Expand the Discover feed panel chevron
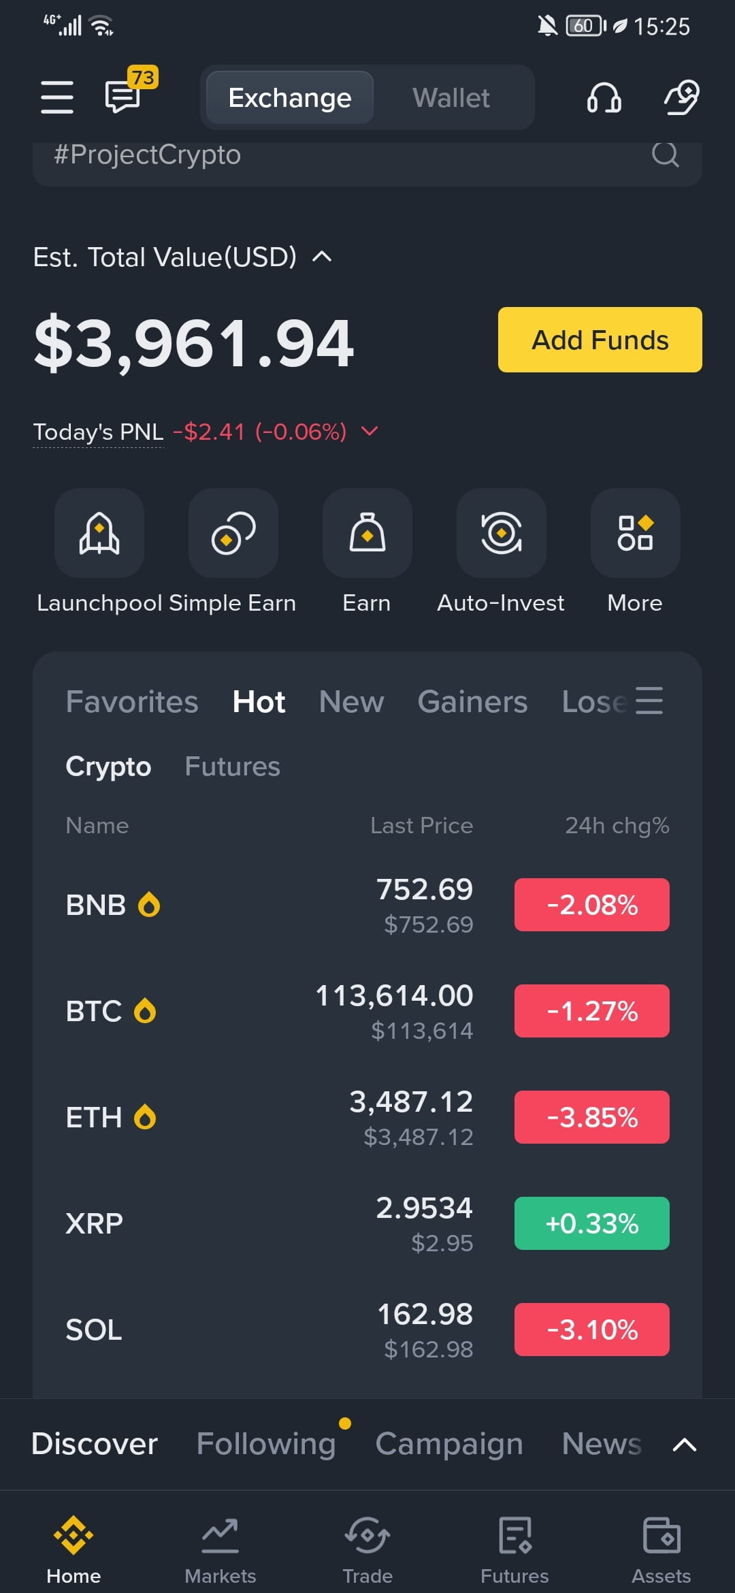Image resolution: width=735 pixels, height=1593 pixels. [685, 1444]
